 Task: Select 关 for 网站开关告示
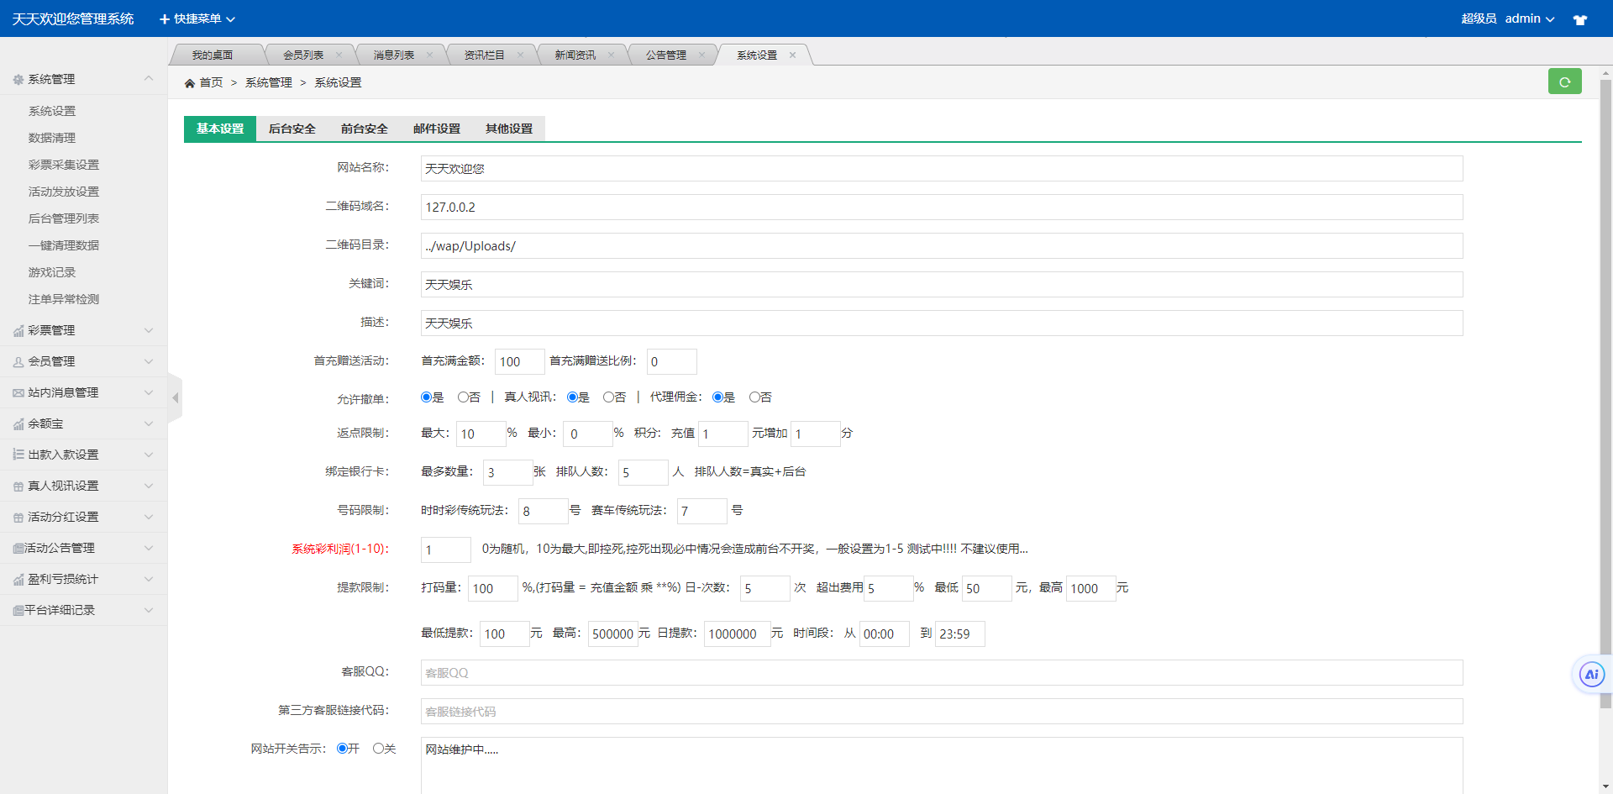click(376, 748)
